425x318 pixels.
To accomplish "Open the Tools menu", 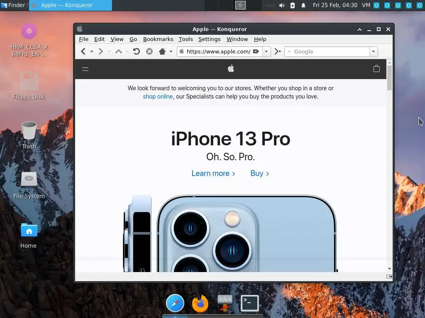I will click(186, 39).
